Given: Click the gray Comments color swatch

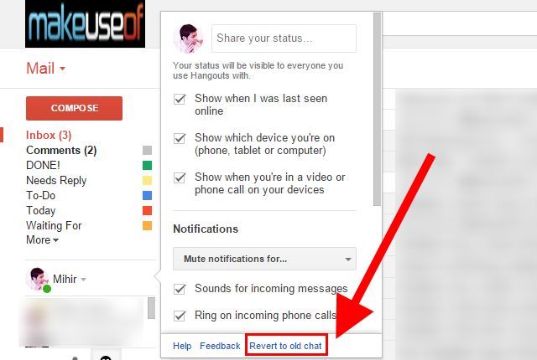Looking at the screenshot, I should (148, 151).
